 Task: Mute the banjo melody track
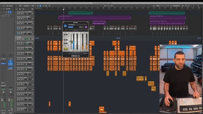(x=18, y=19)
